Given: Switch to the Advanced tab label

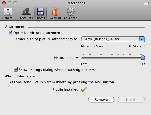Looking at the screenshot, I should tap(71, 18).
